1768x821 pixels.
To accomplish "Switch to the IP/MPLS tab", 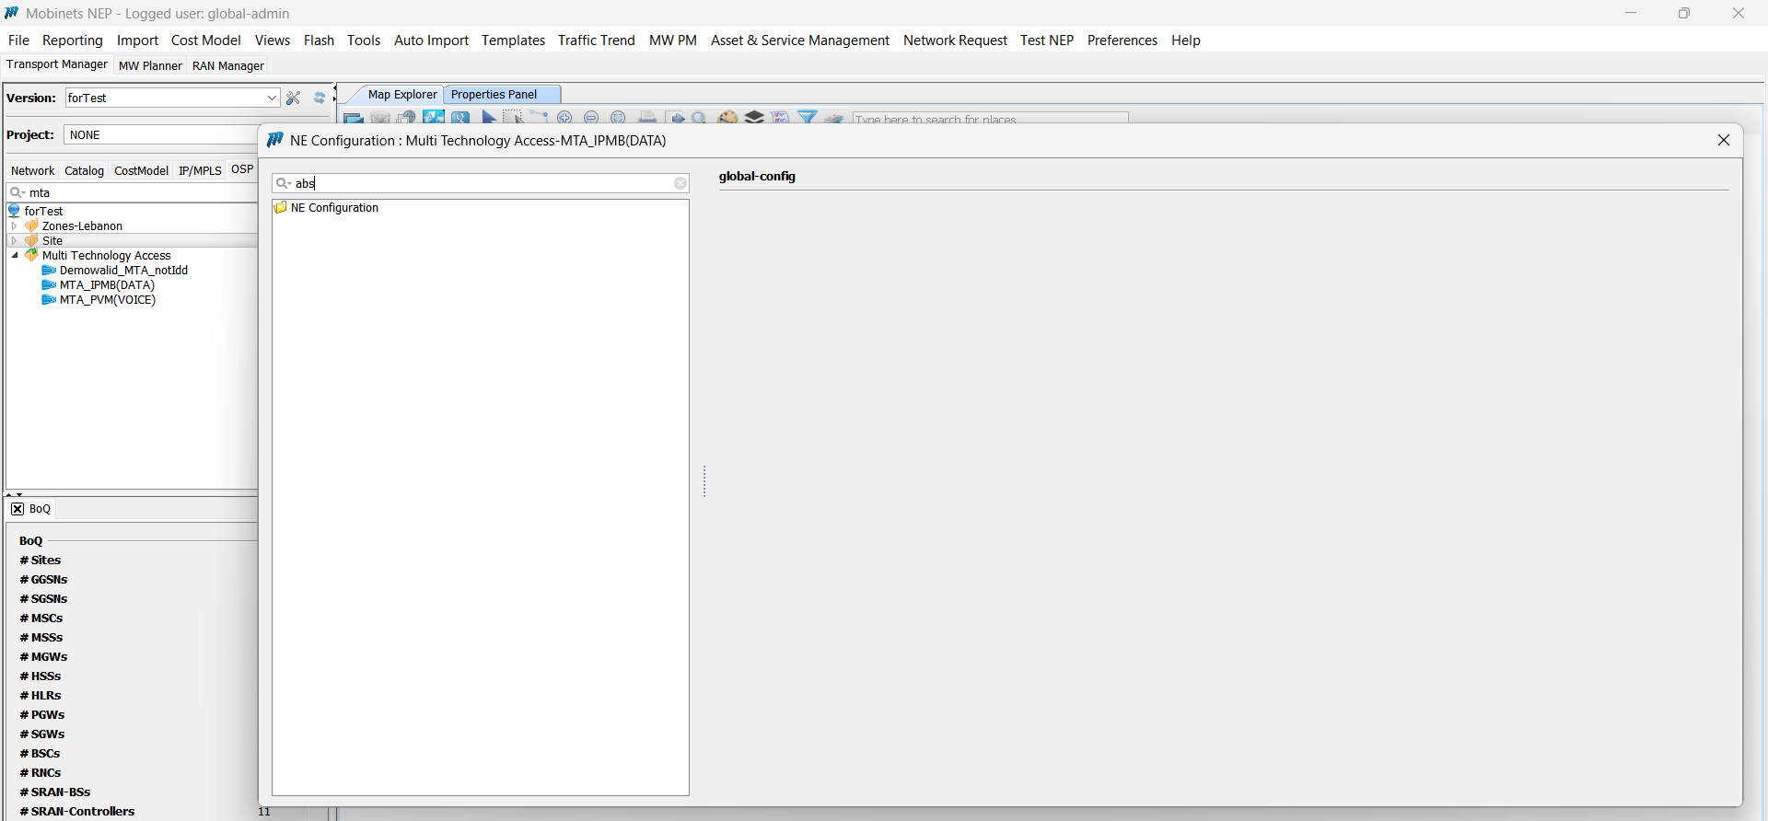I will [200, 170].
